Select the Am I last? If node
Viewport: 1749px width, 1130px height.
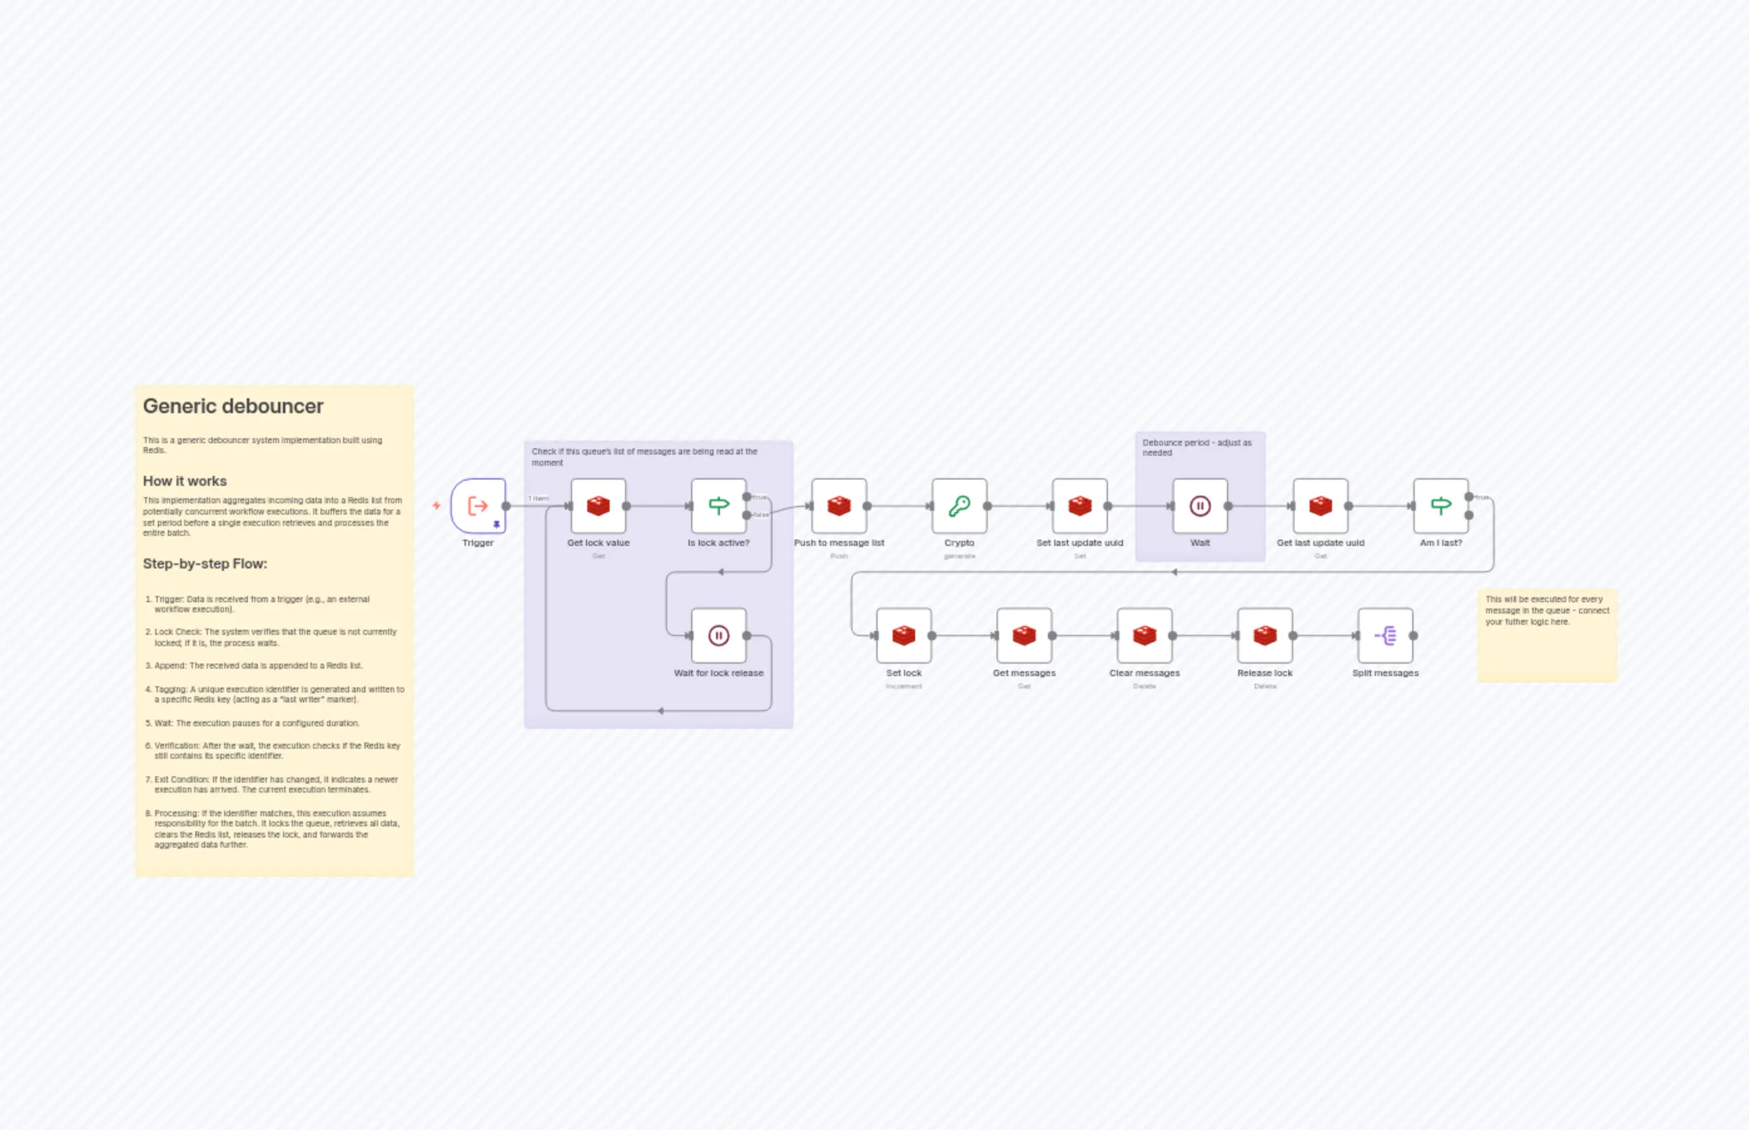(x=1440, y=506)
